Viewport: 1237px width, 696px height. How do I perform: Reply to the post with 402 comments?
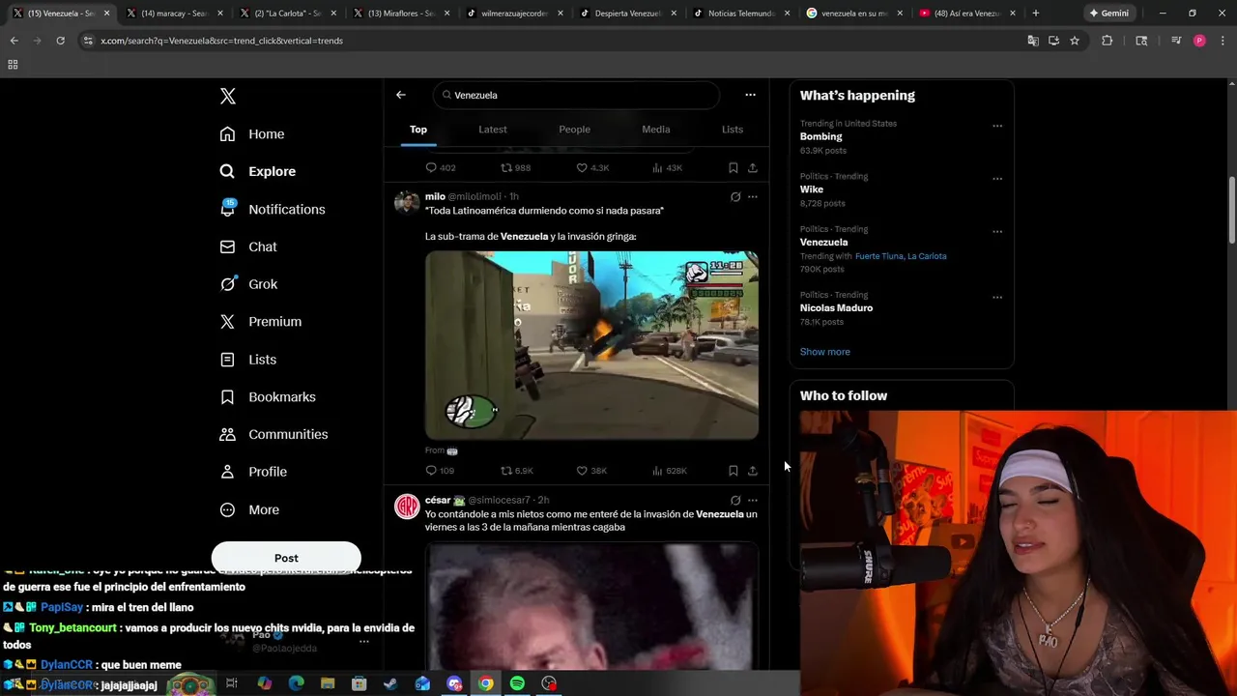tap(441, 167)
